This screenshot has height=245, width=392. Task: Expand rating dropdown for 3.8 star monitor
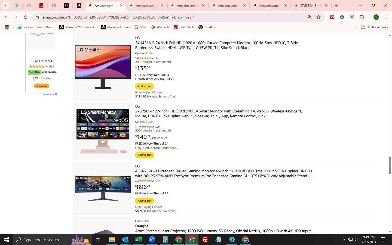click(x=153, y=58)
